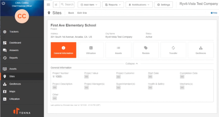Collapse the General Information section

(x=131, y=63)
